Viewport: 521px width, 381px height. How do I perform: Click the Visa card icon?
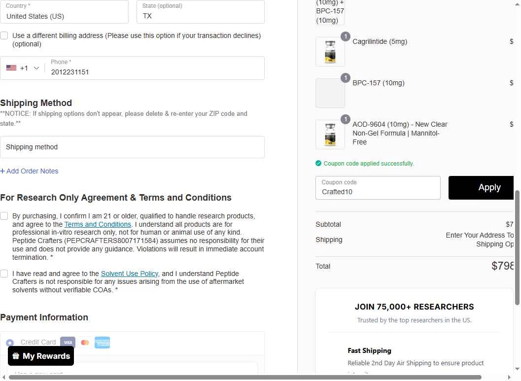click(x=68, y=342)
